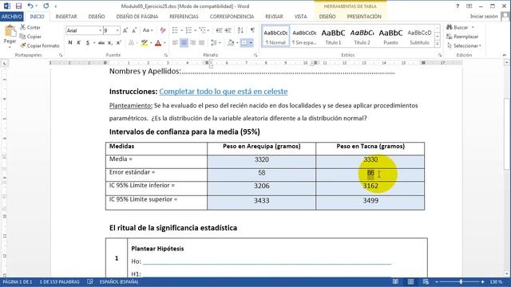The width and height of the screenshot is (511, 287).
Task: Undo the last action
Action: pos(30,6)
